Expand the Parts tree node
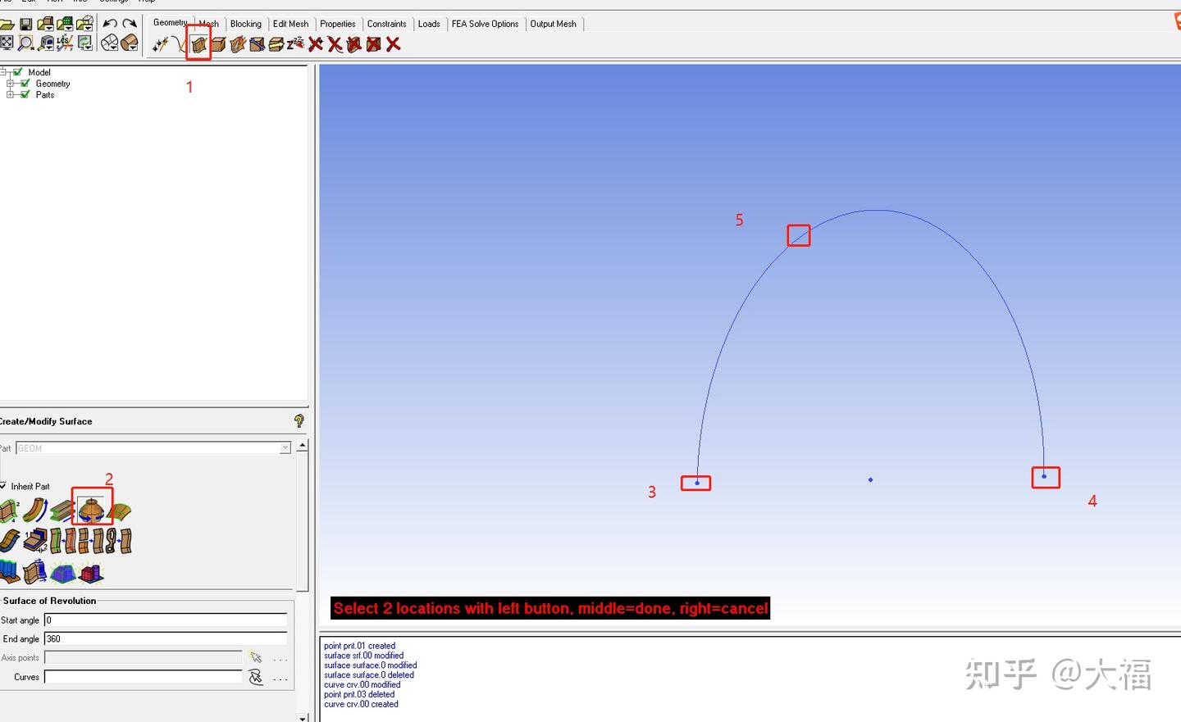The width and height of the screenshot is (1181, 722). click(x=10, y=95)
